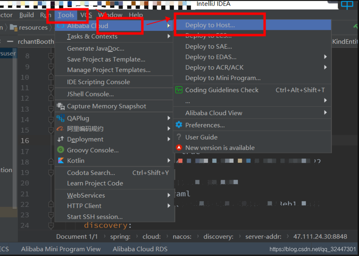Click the Kotlin icon
Viewport: 359px width, 256px height.
coord(61,160)
